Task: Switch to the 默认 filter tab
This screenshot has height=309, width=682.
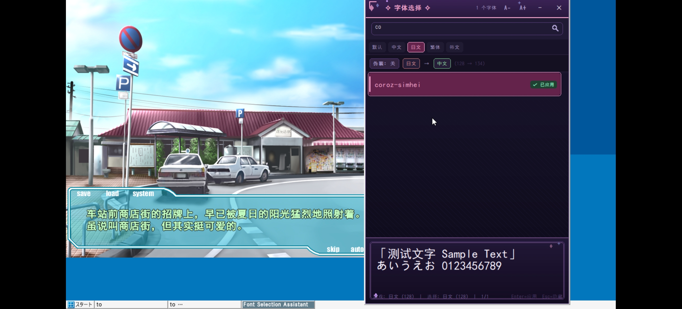Action: click(x=377, y=47)
